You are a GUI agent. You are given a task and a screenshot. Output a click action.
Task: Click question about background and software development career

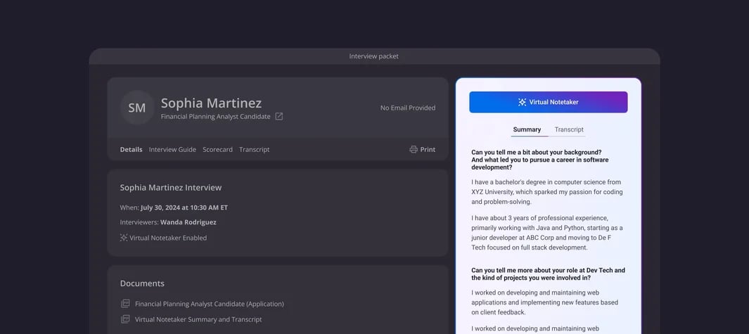pyautogui.click(x=540, y=160)
